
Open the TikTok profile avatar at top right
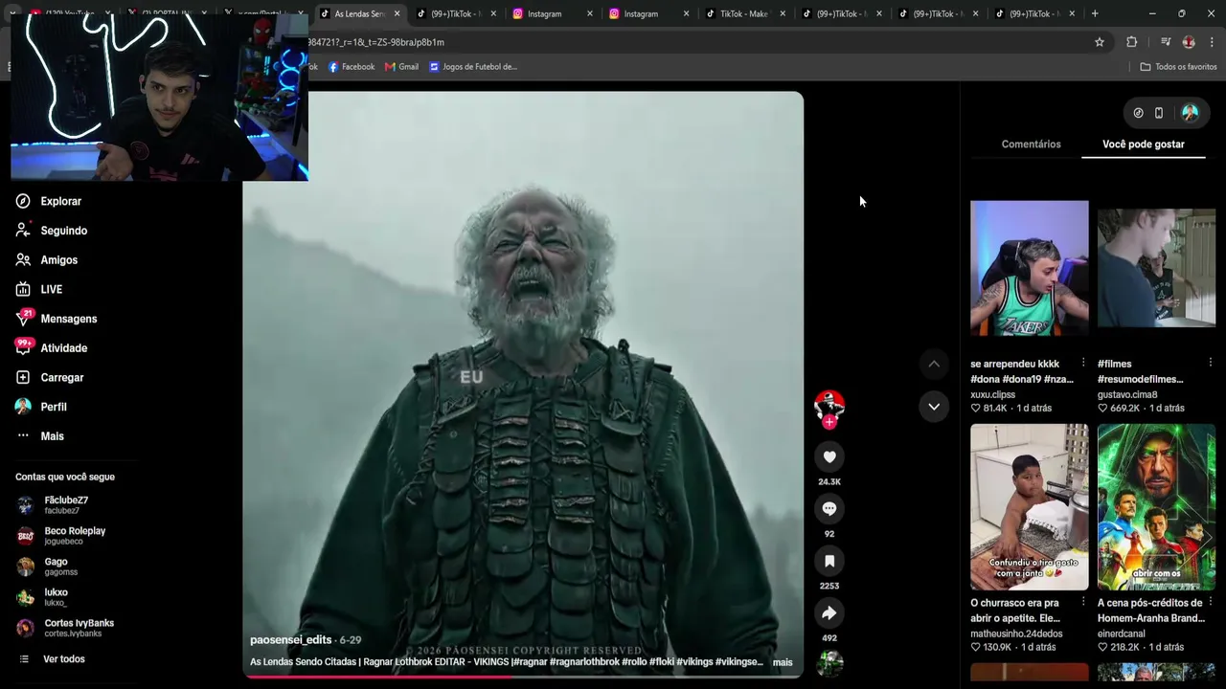point(1190,113)
